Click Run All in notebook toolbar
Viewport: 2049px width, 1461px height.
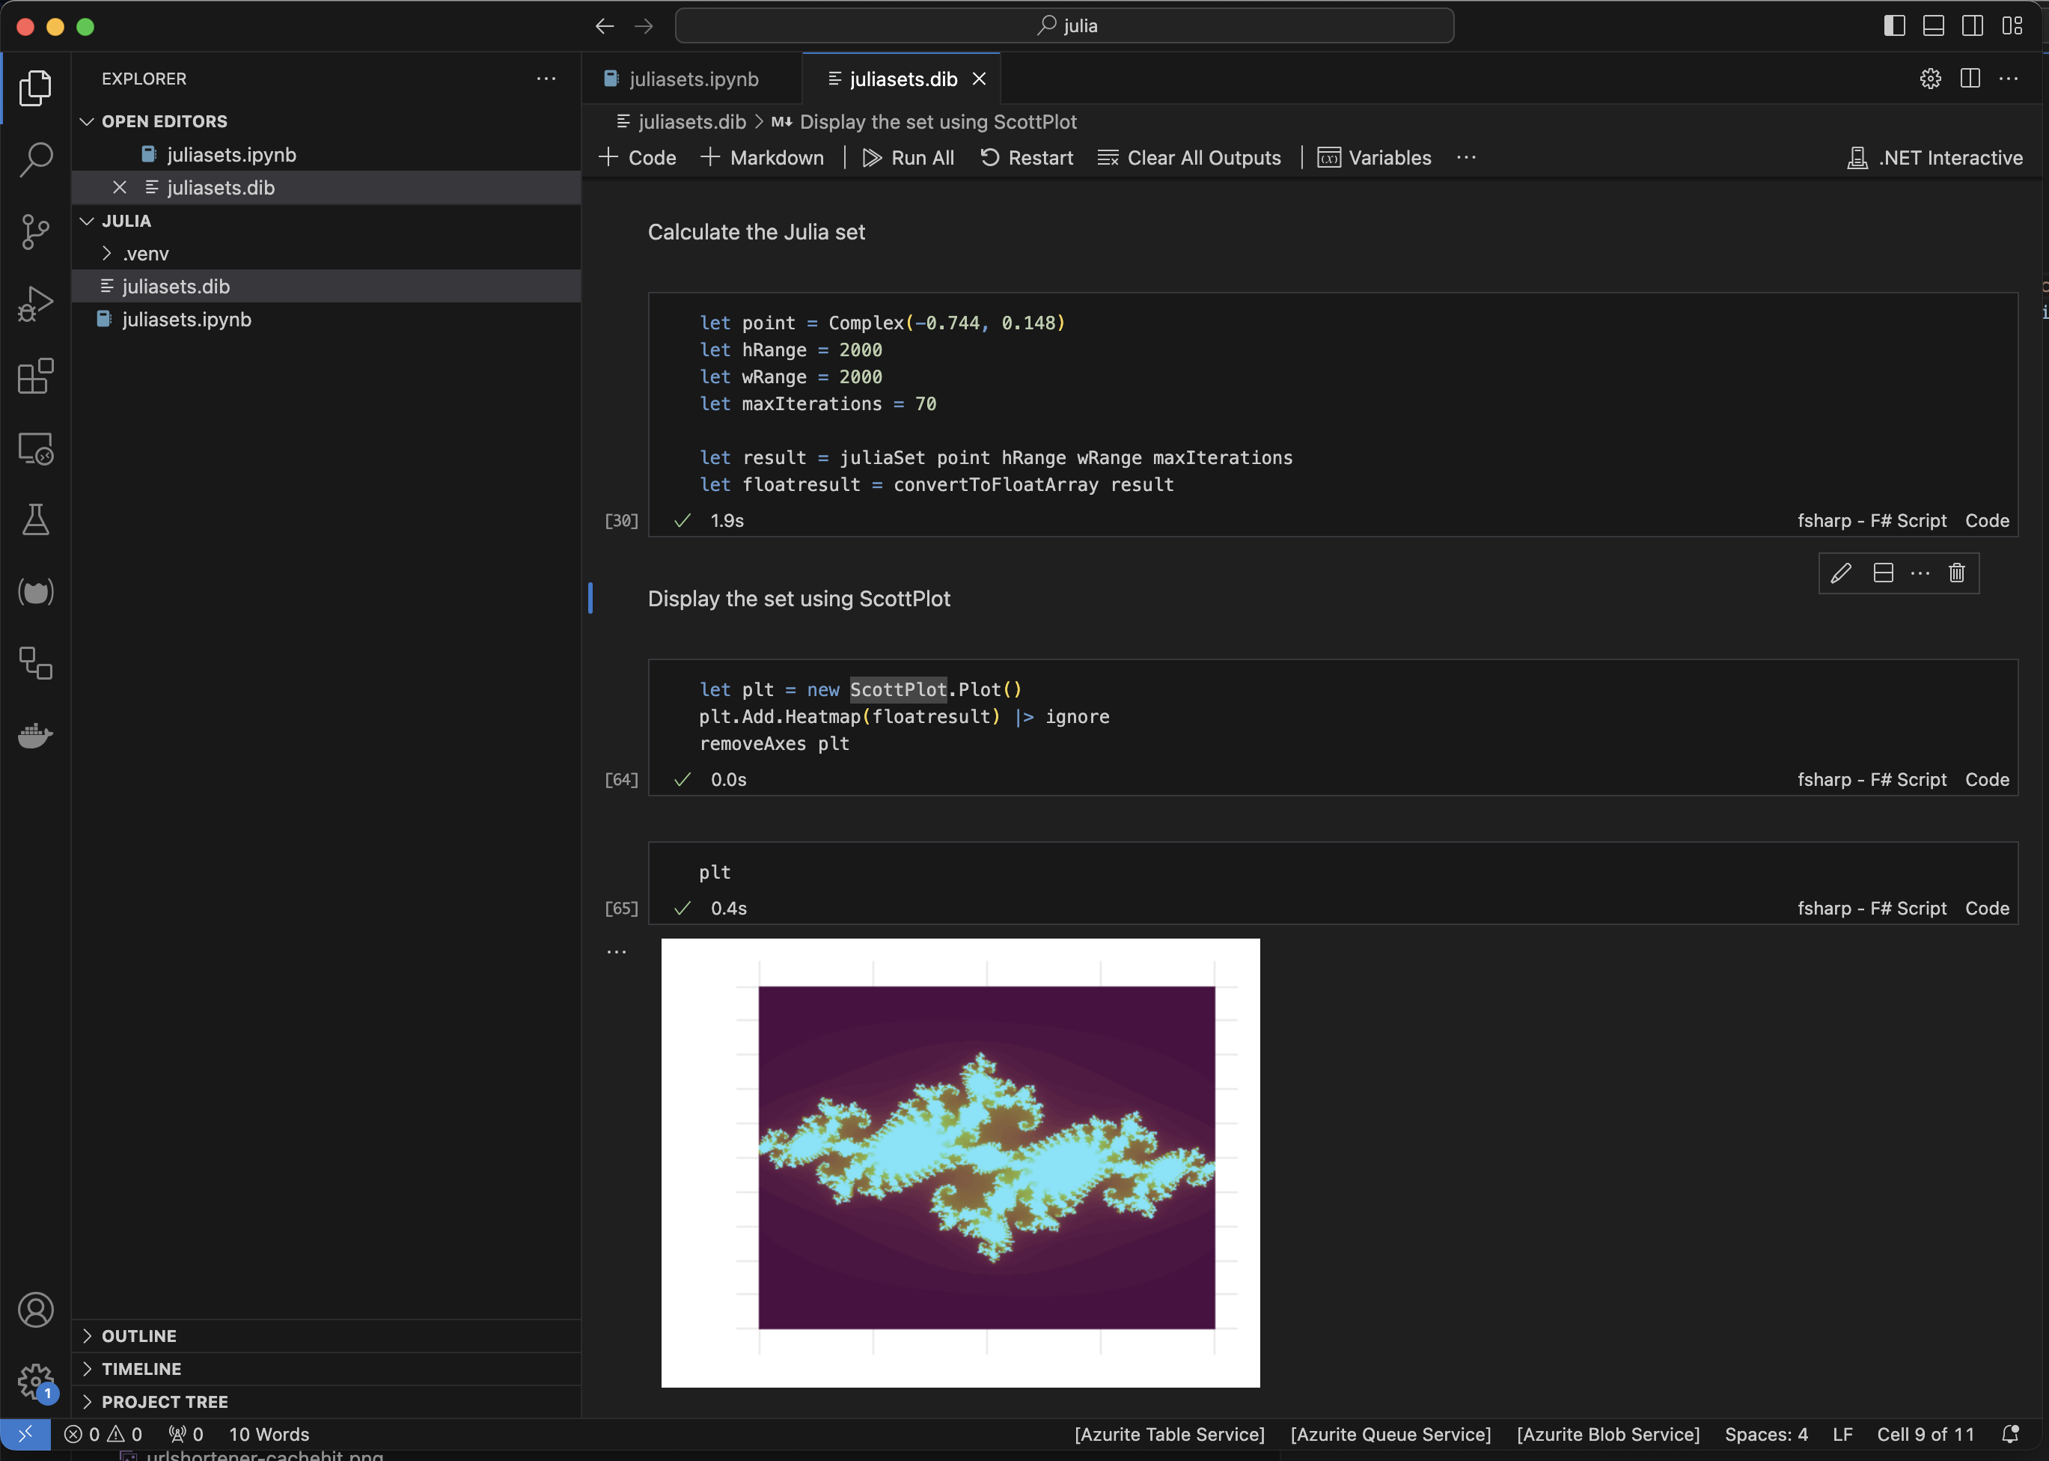(x=909, y=157)
